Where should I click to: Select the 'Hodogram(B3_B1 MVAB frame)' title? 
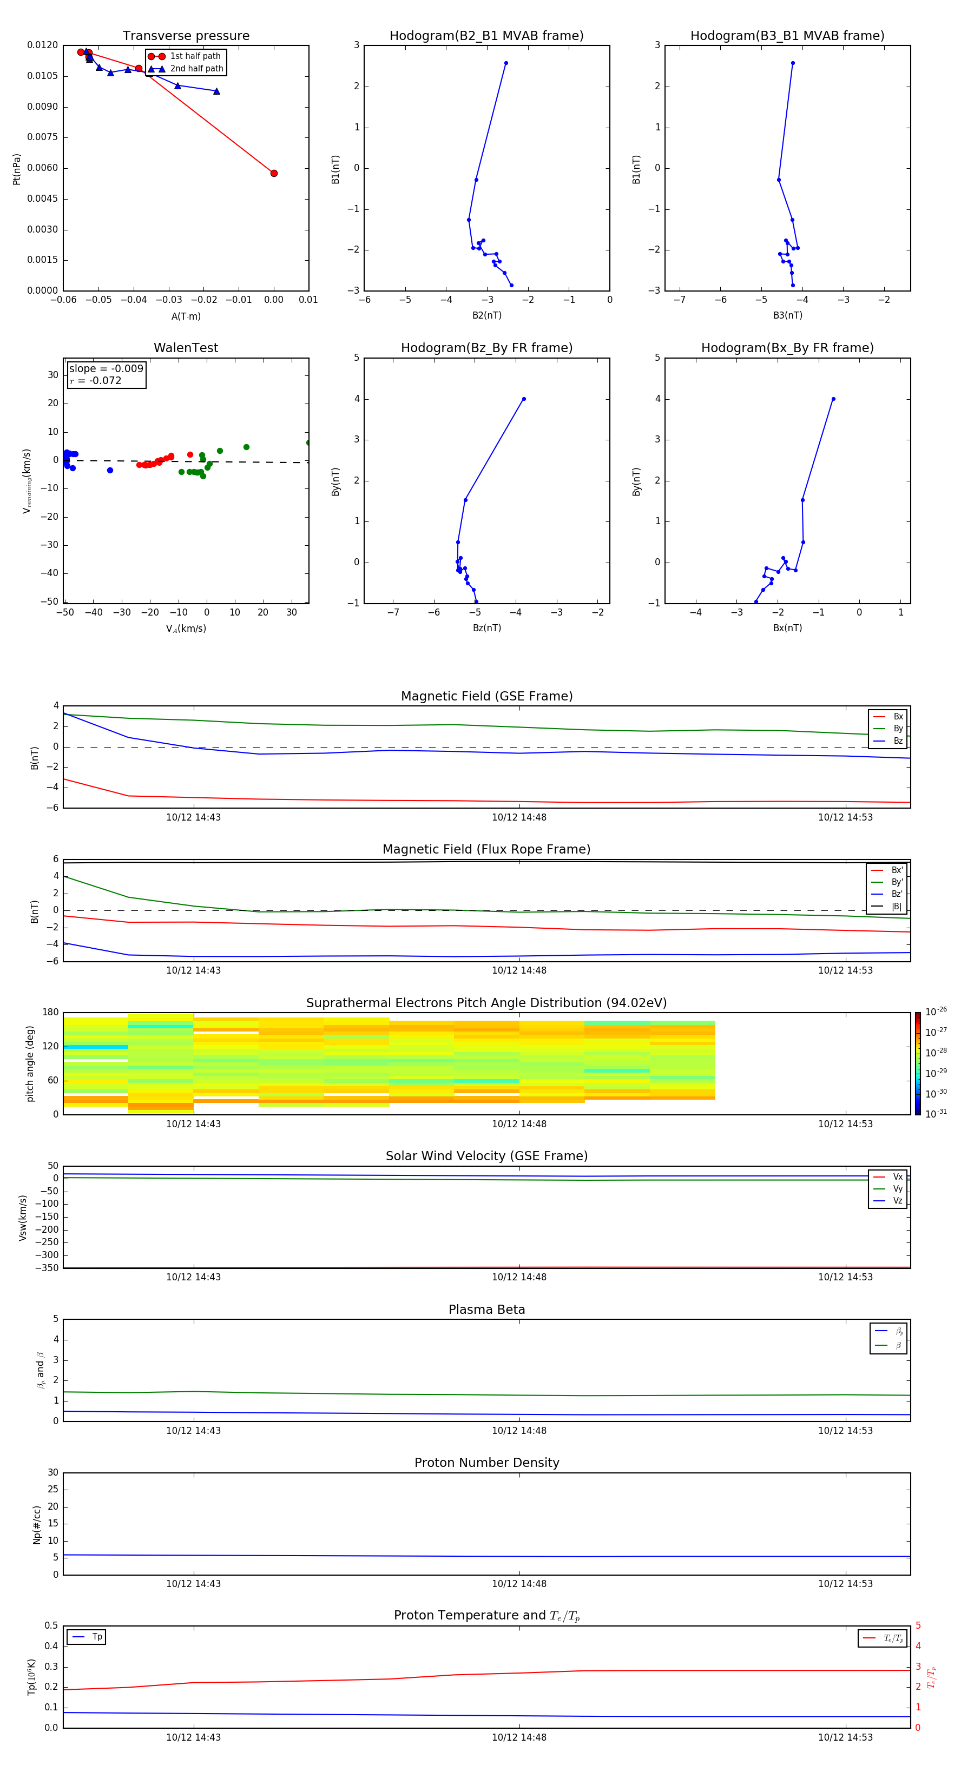click(787, 36)
